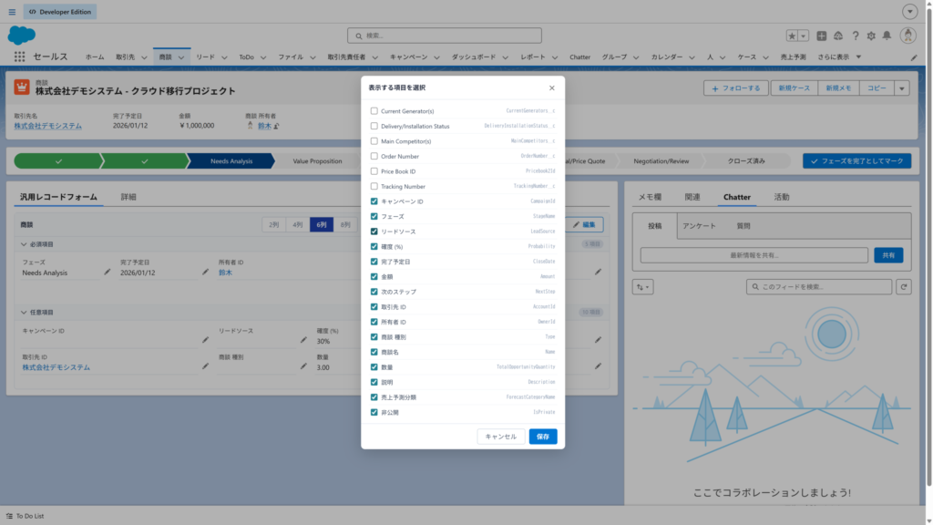Viewport: 933px width, 525px height.
Task: Open the App Launcher grid icon
Action: pyautogui.click(x=18, y=57)
